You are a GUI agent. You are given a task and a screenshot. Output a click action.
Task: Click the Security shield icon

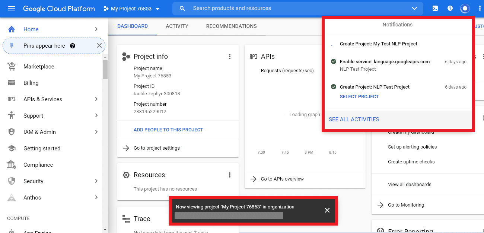pyautogui.click(x=12, y=181)
